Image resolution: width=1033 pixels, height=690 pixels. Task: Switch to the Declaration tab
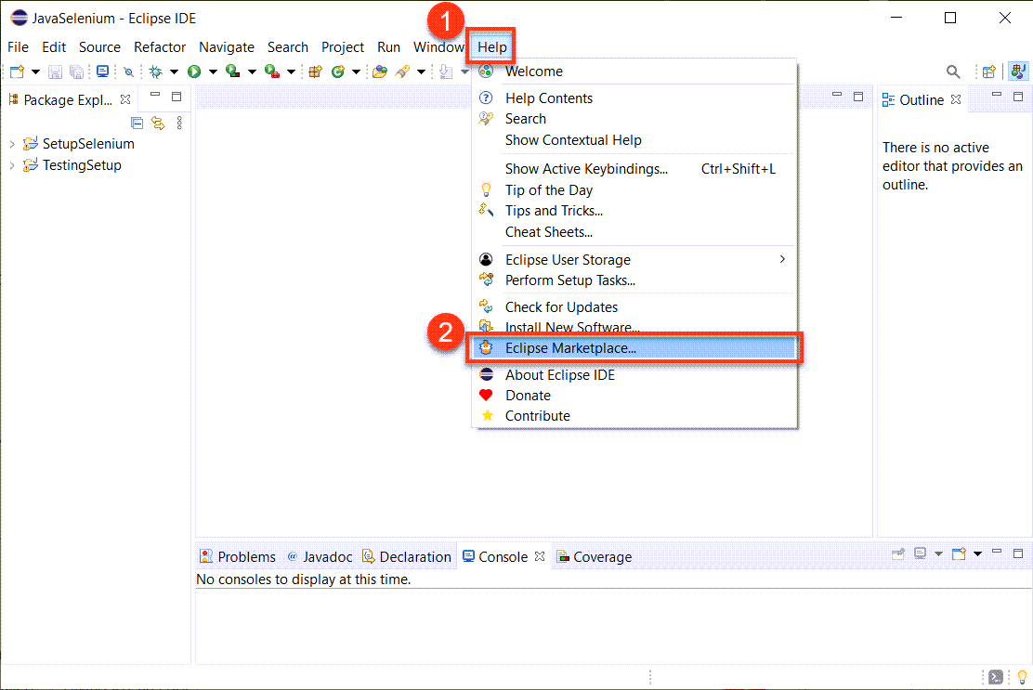coord(407,557)
